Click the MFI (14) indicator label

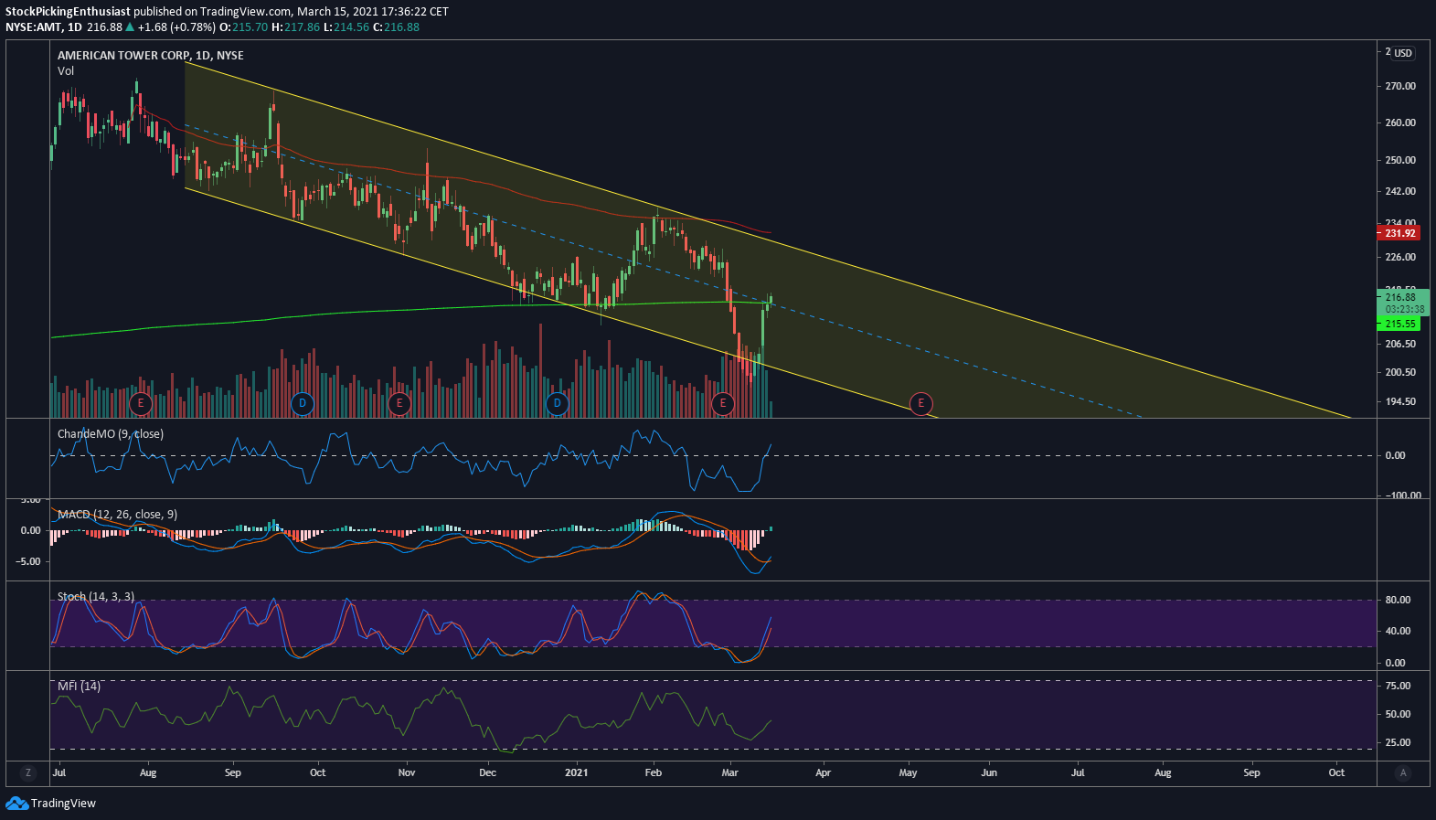pyautogui.click(x=80, y=687)
